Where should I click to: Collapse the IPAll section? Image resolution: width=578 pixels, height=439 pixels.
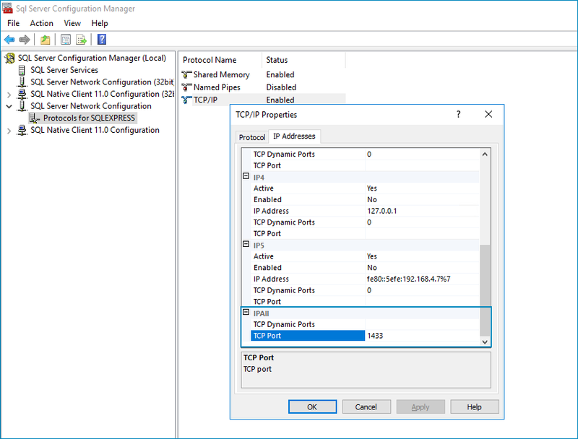[x=246, y=313]
